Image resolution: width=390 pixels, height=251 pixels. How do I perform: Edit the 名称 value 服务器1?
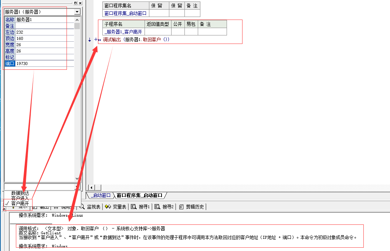coord(45,20)
